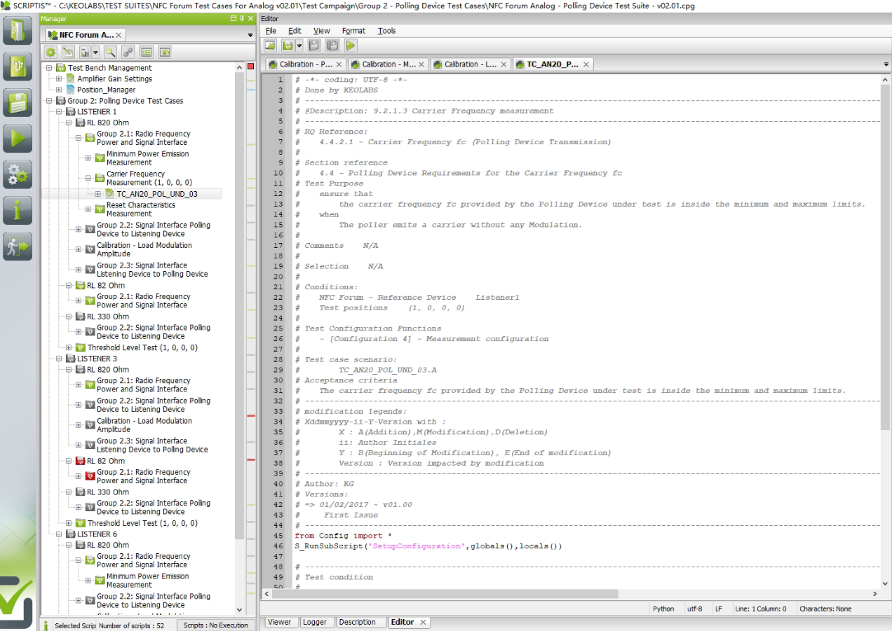The image size is (892, 631).
Task: Open the project folder sidebar icon
Action: tap(18, 30)
